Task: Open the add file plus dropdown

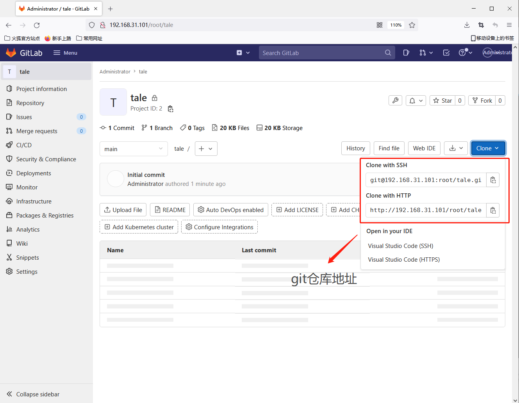Action: (x=206, y=149)
